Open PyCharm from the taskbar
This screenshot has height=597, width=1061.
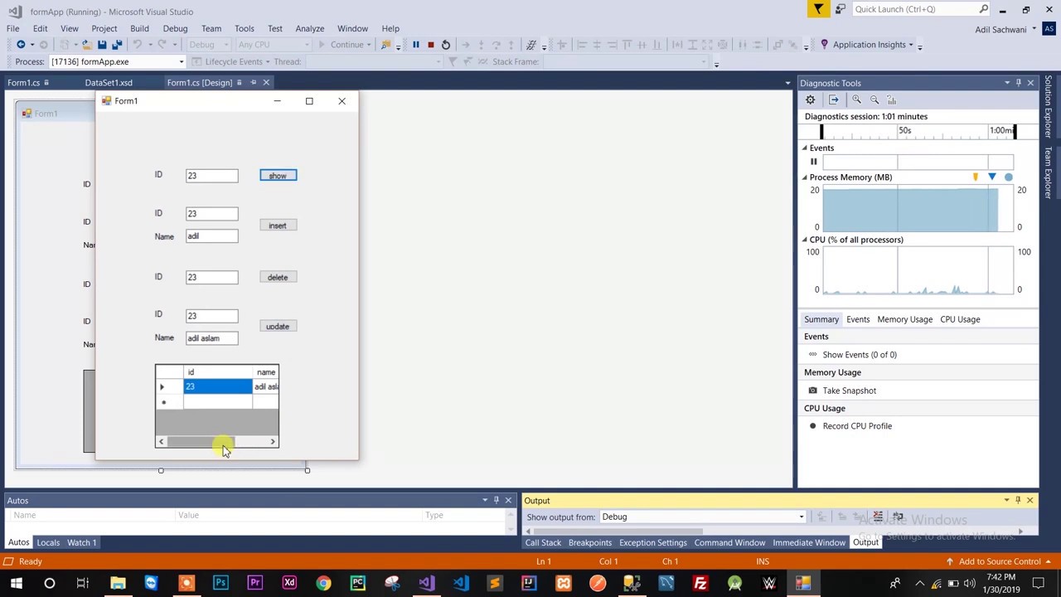pyautogui.click(x=357, y=583)
